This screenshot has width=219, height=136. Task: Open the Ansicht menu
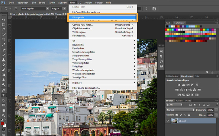(88, 3)
